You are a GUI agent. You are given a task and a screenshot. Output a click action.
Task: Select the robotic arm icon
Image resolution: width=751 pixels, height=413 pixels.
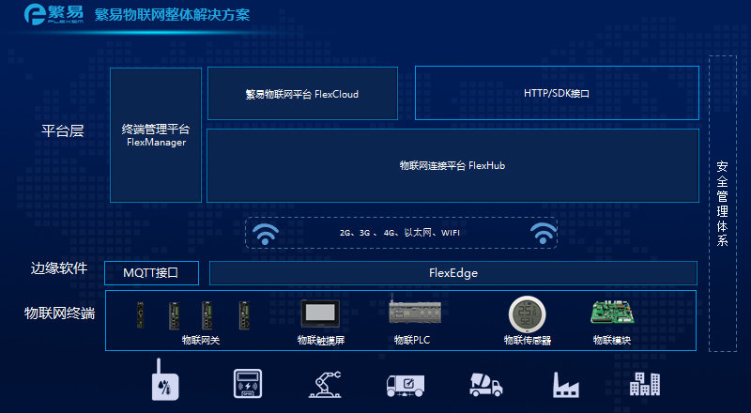click(x=325, y=384)
